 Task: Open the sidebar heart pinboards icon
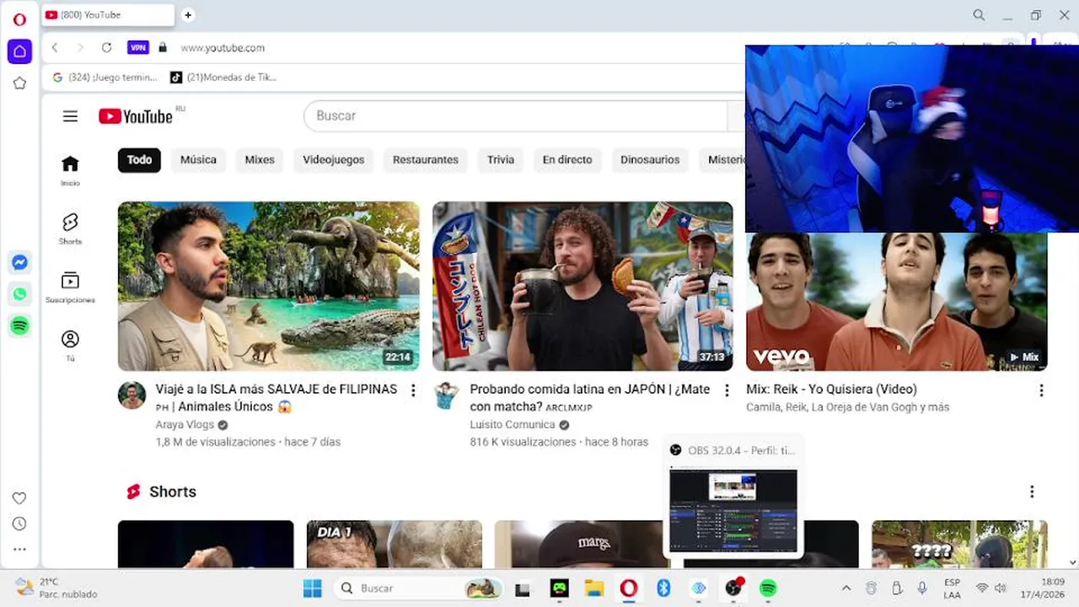[x=19, y=498]
